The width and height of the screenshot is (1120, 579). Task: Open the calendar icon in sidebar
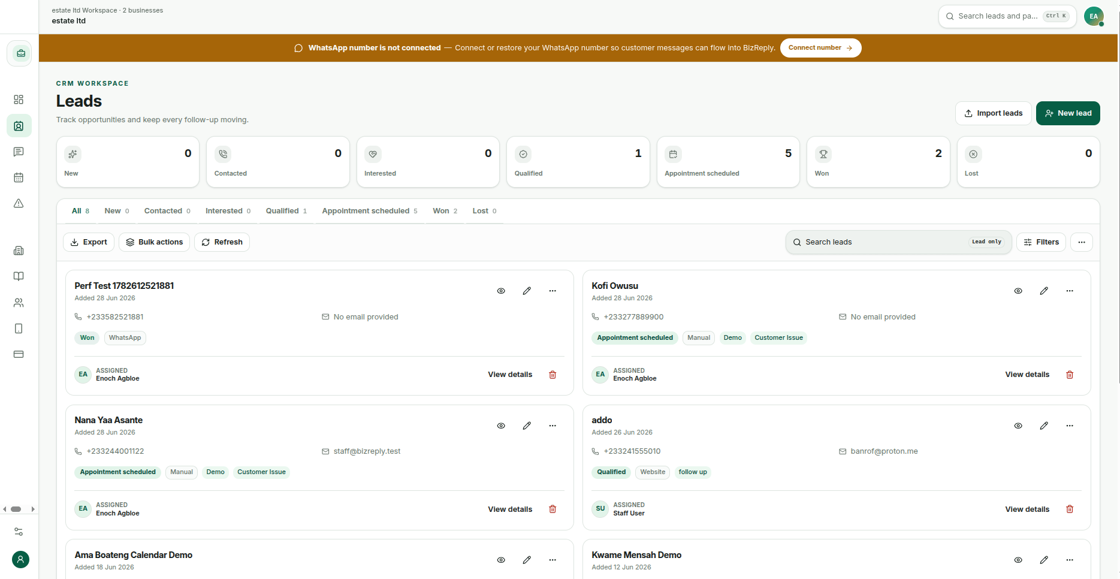[x=19, y=177]
